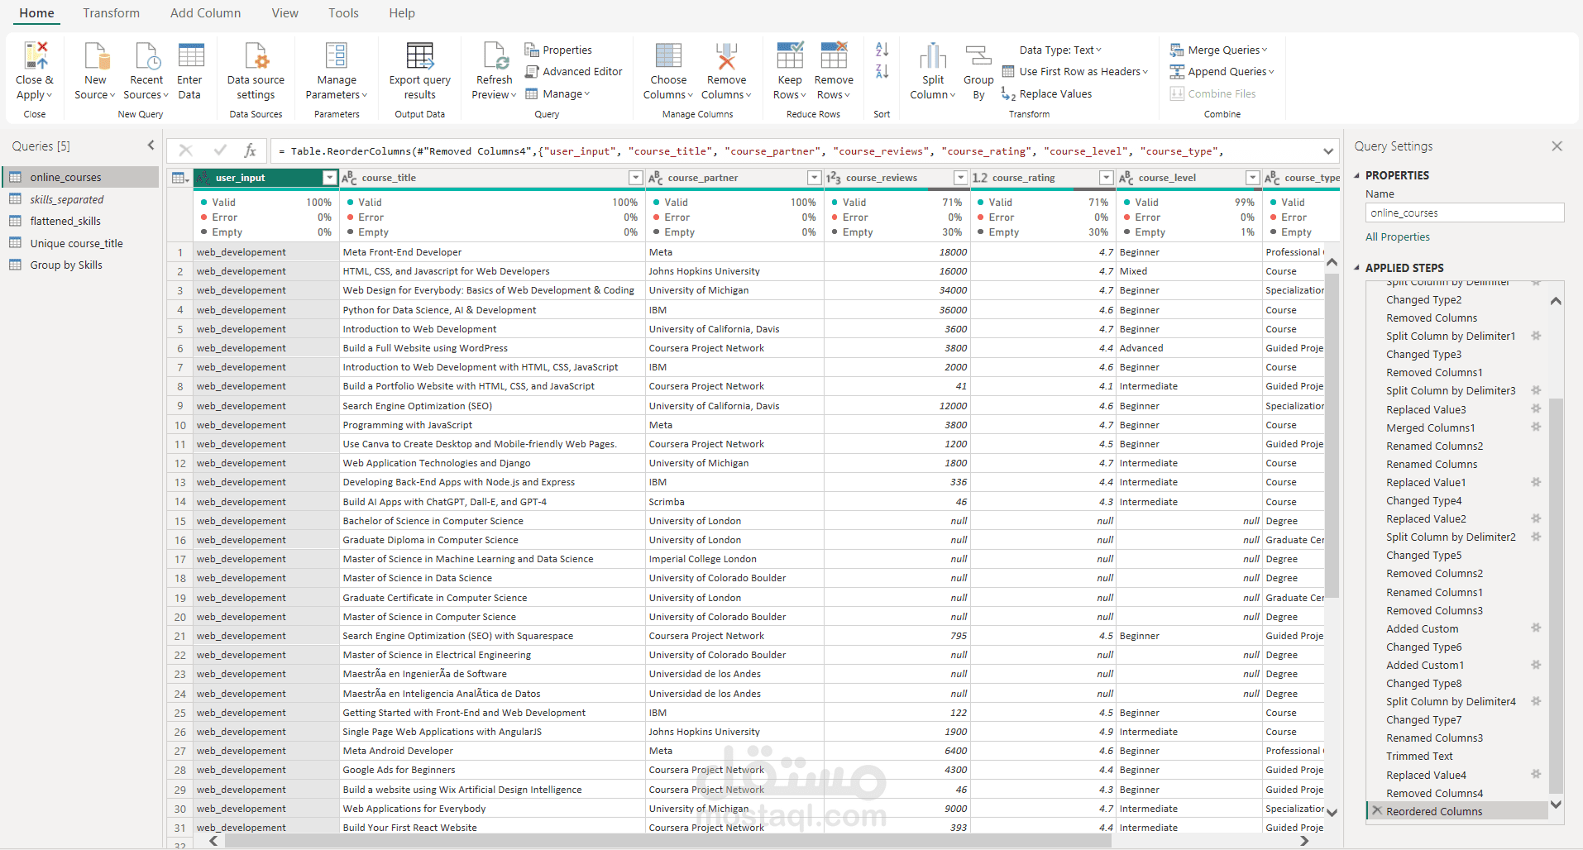Click the Removed Columns4 step

pos(1434,793)
